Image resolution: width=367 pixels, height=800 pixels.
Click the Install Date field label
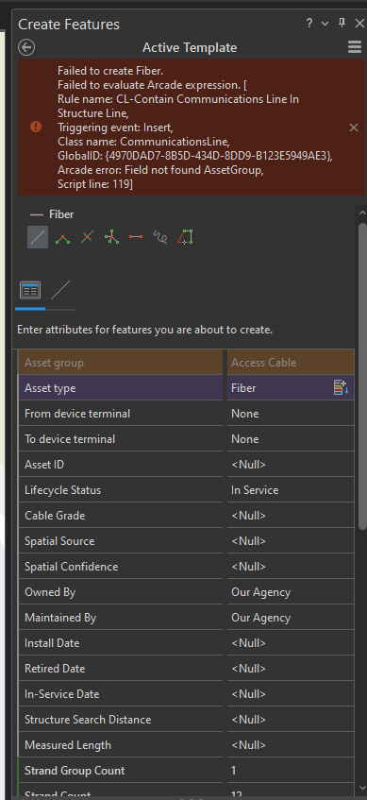[x=52, y=643]
